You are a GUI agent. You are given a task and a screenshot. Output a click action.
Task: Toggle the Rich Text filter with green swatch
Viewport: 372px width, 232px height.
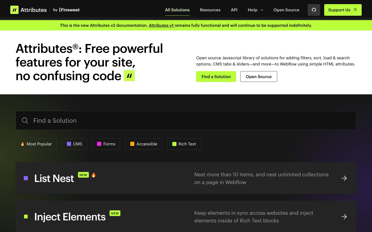[184, 144]
